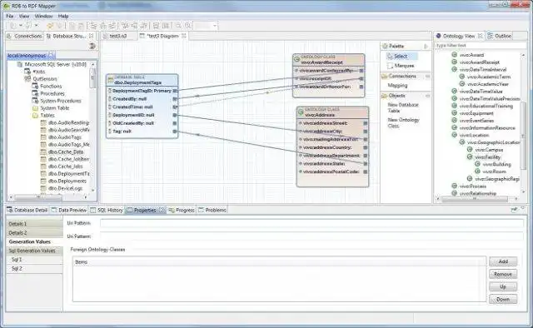Open the SQL History tab
533x328 pixels.
(107, 211)
